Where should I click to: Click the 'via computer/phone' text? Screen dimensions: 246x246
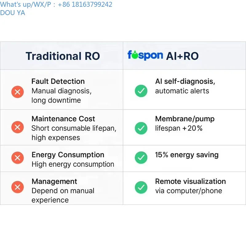188,191
